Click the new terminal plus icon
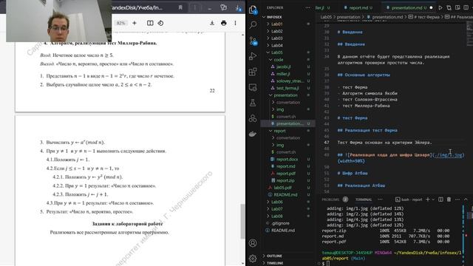 click(x=427, y=199)
